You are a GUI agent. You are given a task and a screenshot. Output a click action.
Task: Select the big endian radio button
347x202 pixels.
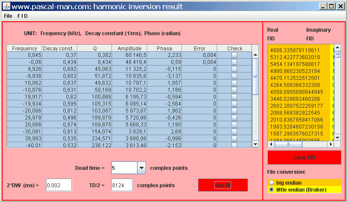tap(272, 182)
